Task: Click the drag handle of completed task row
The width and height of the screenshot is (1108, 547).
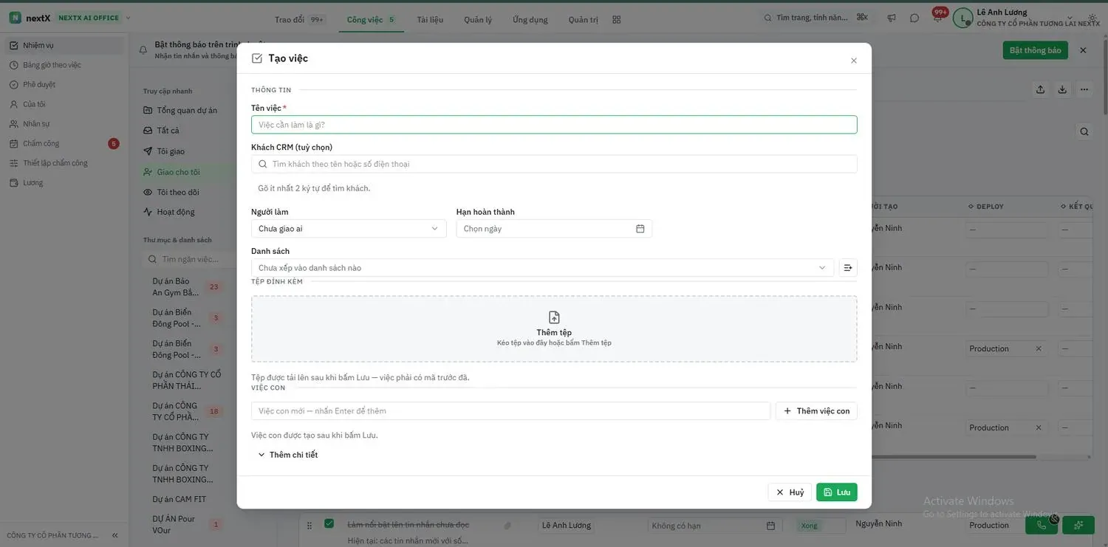Action: (x=310, y=525)
